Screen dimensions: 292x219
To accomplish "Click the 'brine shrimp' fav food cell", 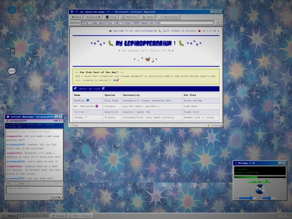I will (x=201, y=101).
